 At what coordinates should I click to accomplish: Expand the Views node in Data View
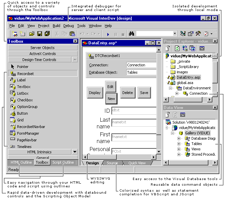pyautogui.click(x=179, y=149)
